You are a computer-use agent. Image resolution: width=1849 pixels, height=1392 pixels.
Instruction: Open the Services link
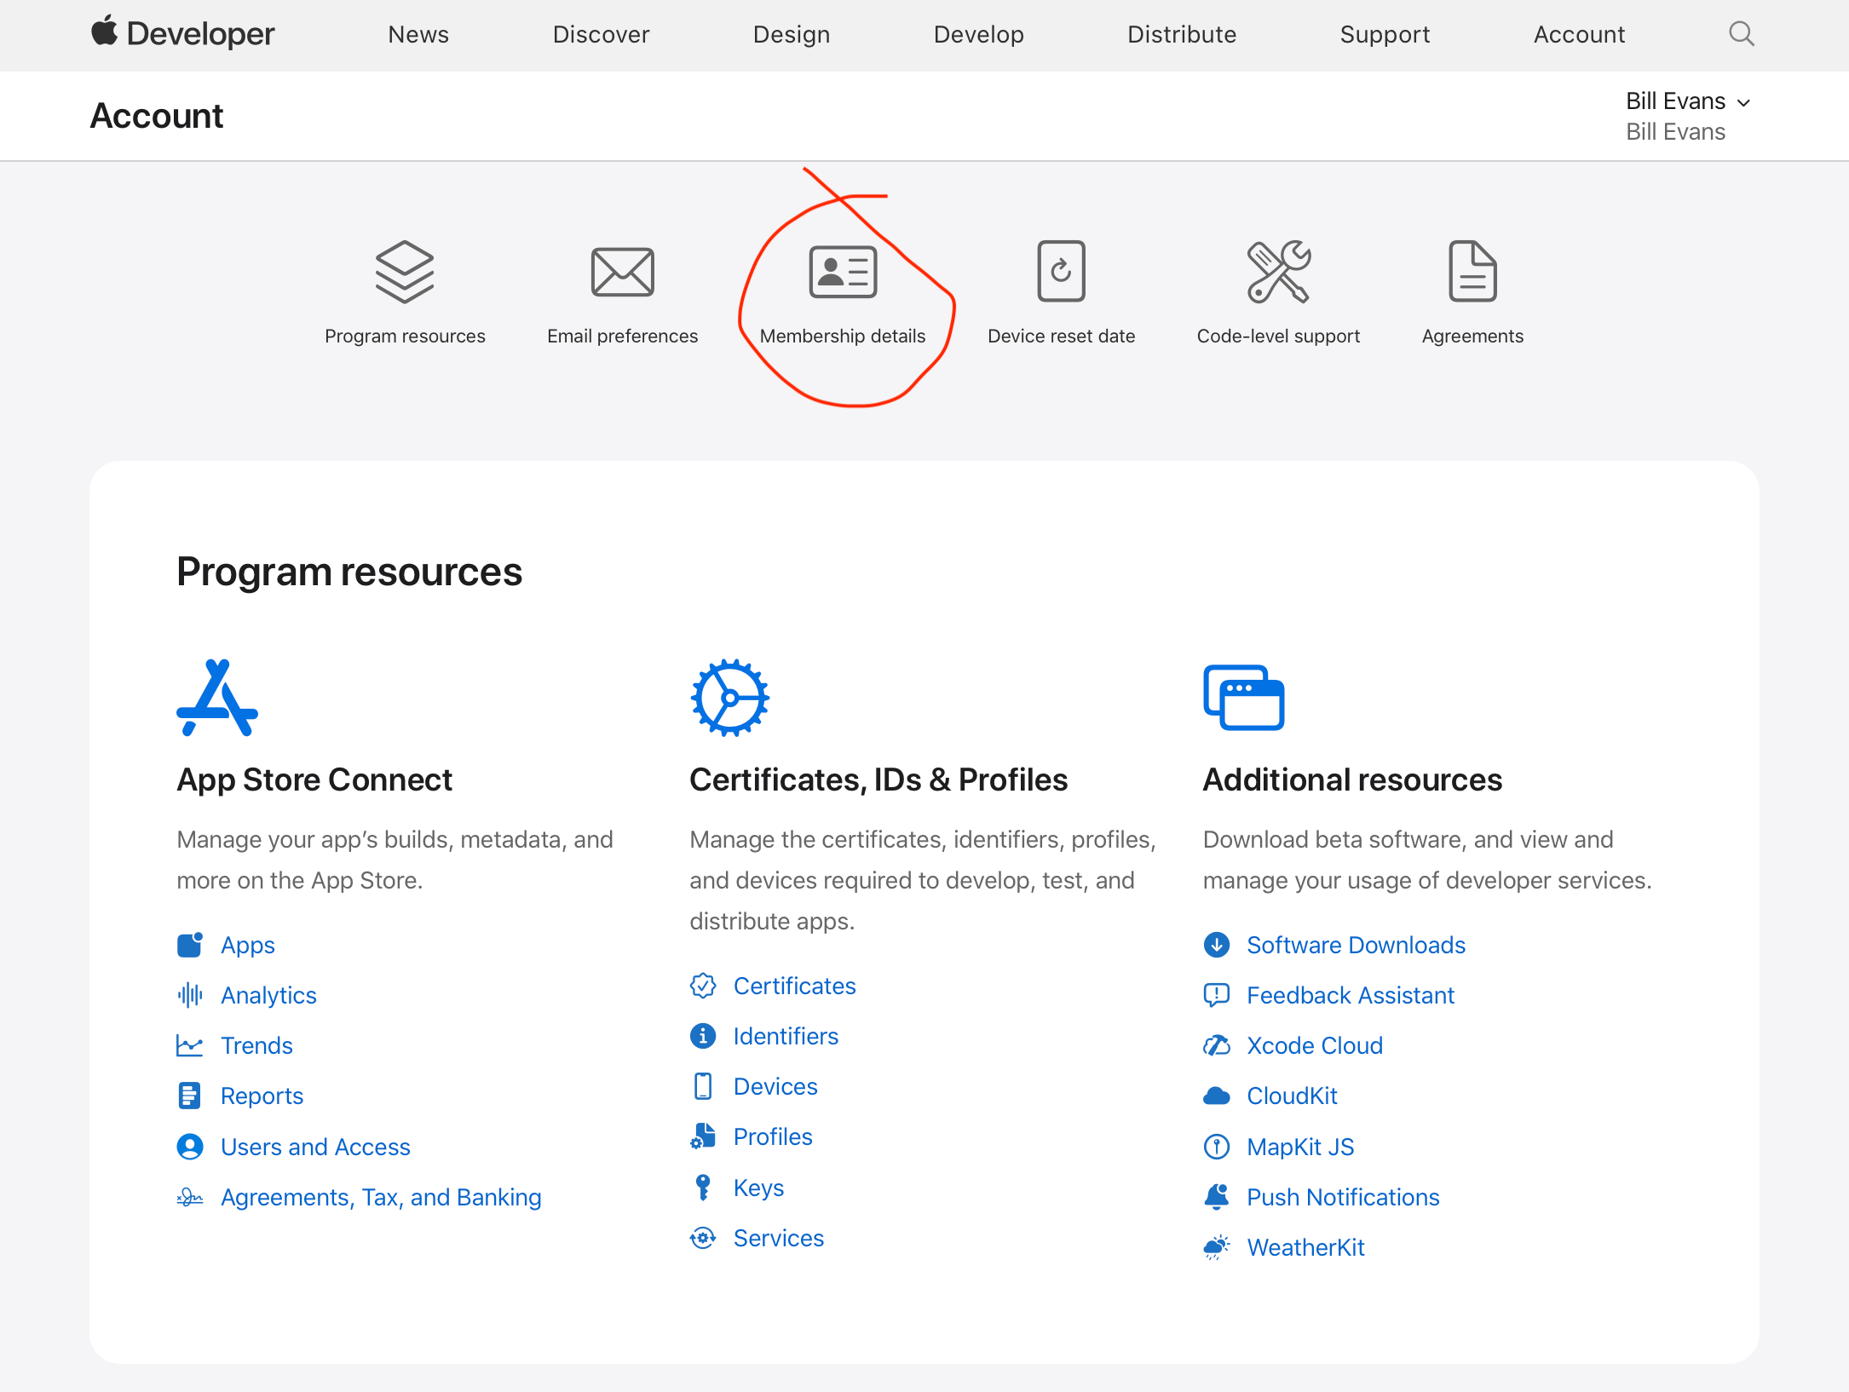tap(779, 1238)
